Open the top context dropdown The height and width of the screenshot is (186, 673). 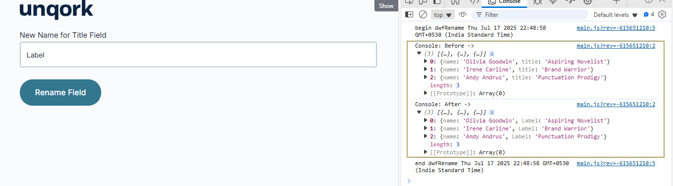click(443, 15)
